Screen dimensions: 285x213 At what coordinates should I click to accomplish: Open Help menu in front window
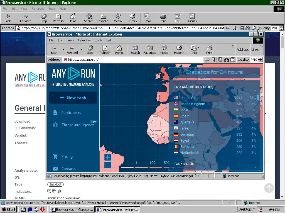109,40
